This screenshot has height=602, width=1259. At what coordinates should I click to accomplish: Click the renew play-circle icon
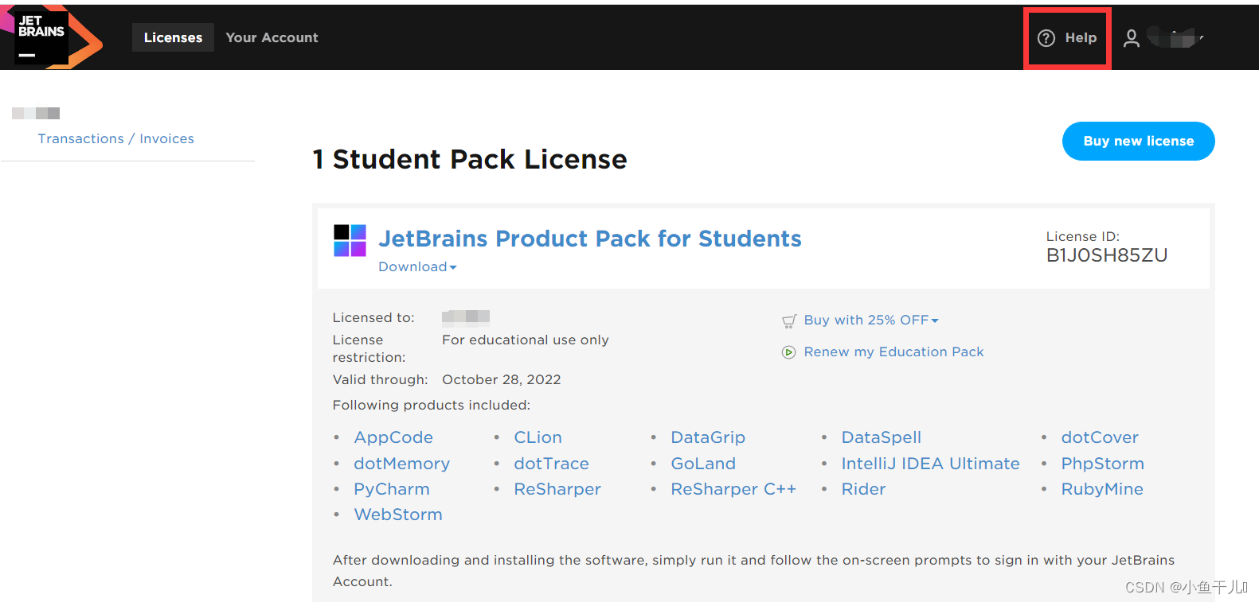[x=788, y=352]
